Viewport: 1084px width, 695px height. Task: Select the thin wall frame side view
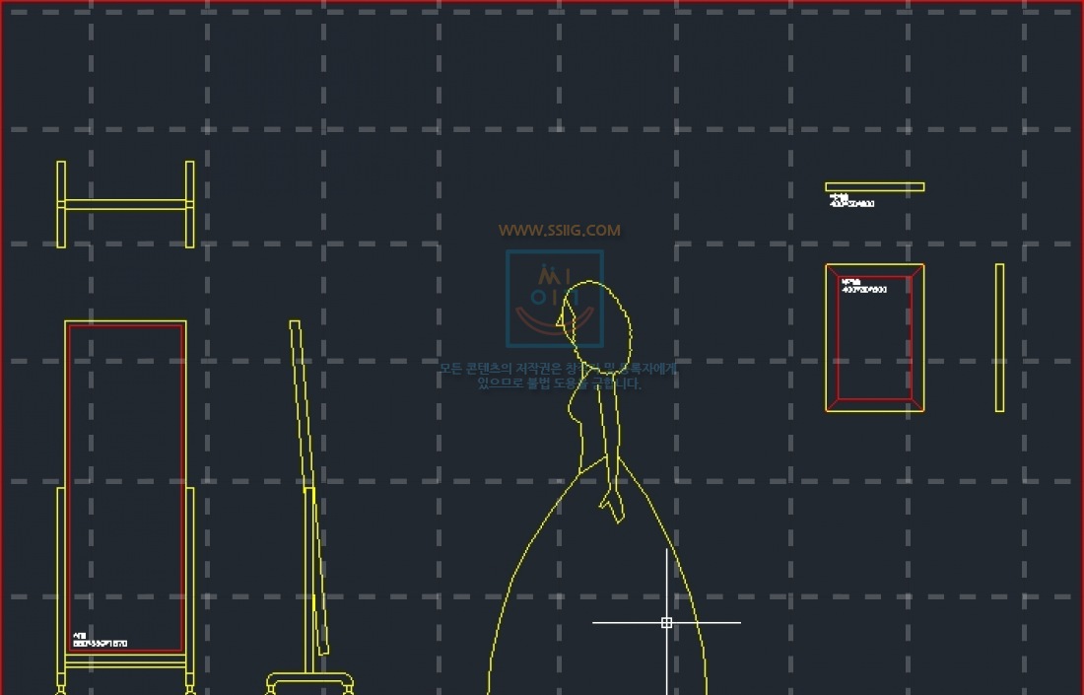[x=999, y=337]
